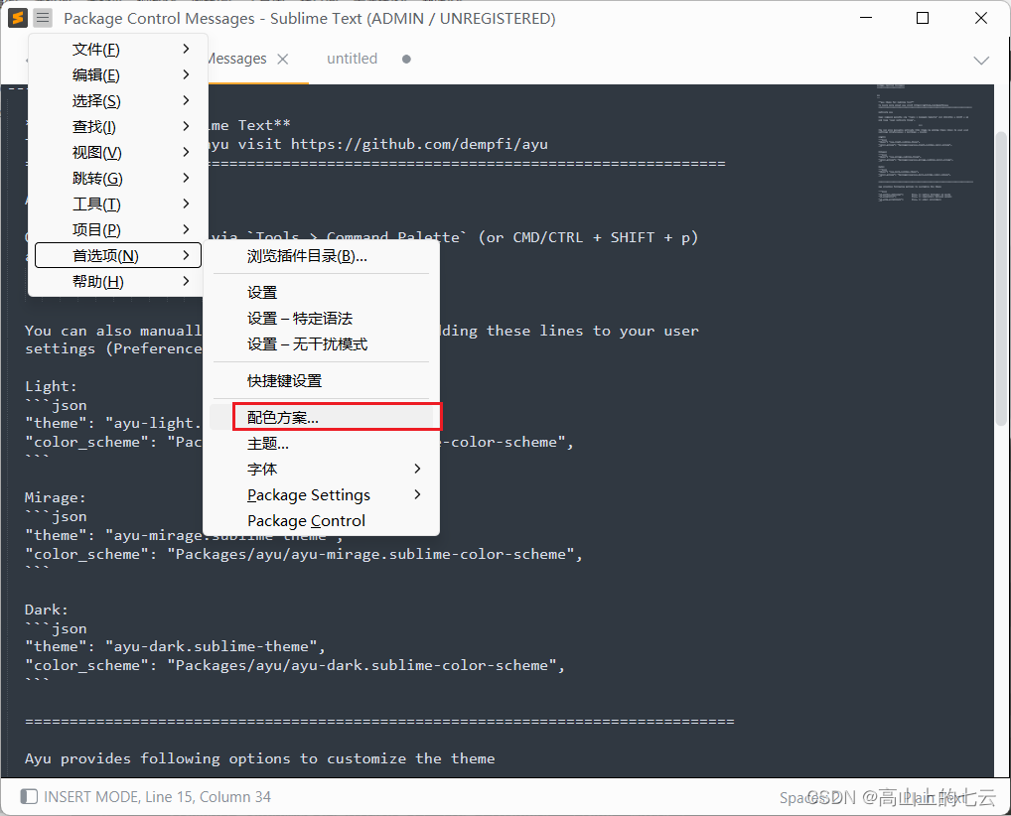Click the "Mirage:" heading line
The image size is (1011, 816).
coord(56,497)
